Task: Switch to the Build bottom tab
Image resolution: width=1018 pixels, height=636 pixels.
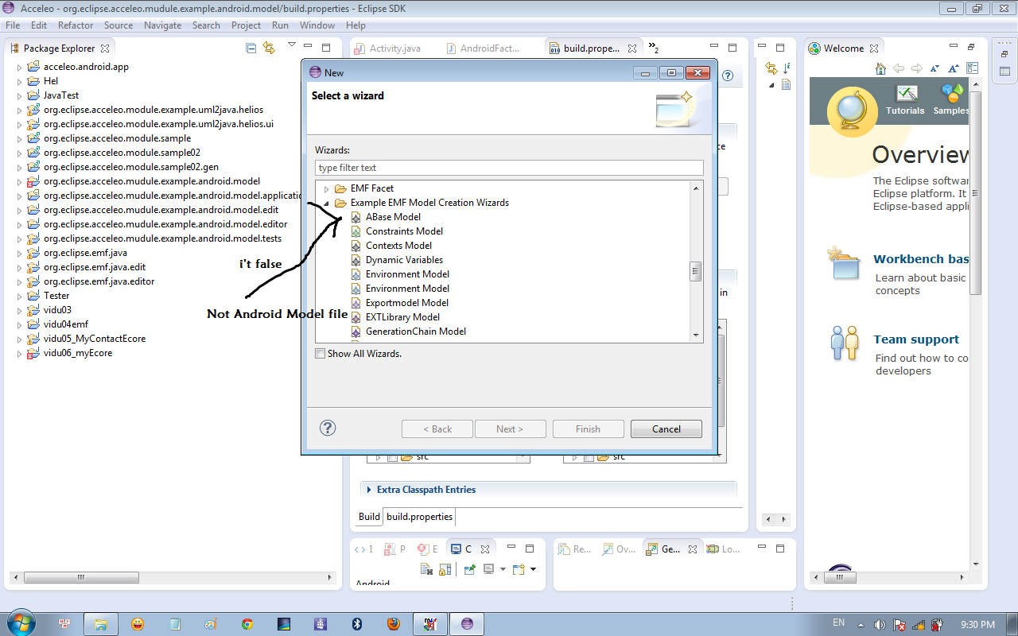Action: coord(369,517)
